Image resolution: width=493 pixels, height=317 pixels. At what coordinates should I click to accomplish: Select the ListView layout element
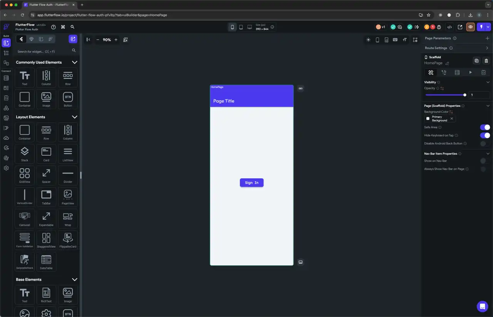[x=68, y=154]
